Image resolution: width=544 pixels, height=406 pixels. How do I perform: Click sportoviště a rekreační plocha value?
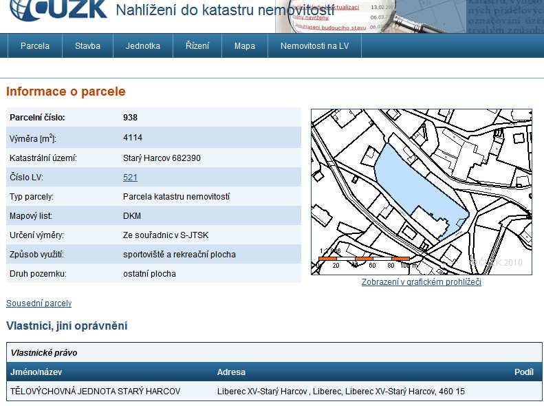179,255
